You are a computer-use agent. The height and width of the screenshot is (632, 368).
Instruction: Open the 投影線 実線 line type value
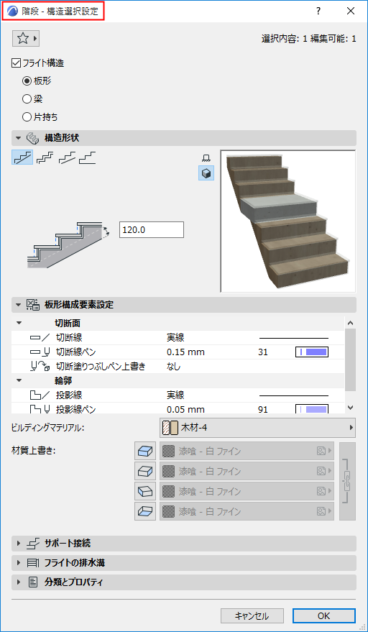(176, 395)
